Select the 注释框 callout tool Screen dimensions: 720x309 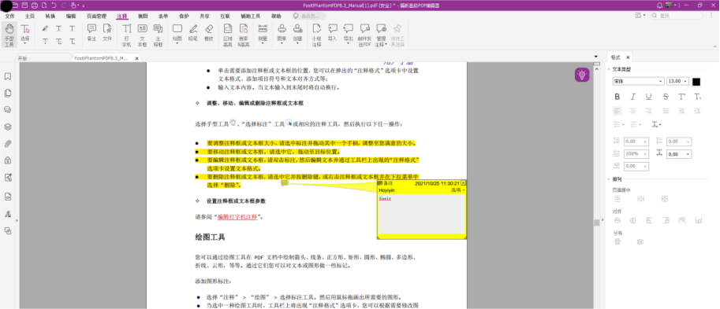coord(158,35)
